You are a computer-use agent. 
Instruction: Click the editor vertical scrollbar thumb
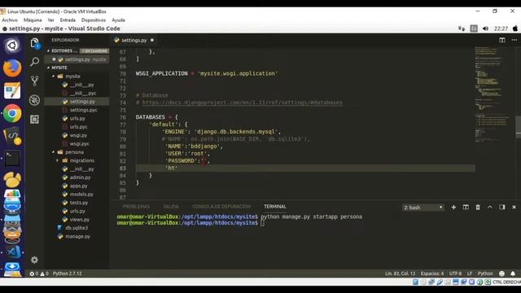click(518, 127)
